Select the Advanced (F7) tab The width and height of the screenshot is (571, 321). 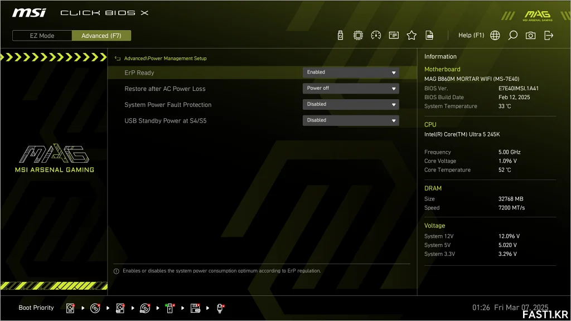[x=101, y=36]
